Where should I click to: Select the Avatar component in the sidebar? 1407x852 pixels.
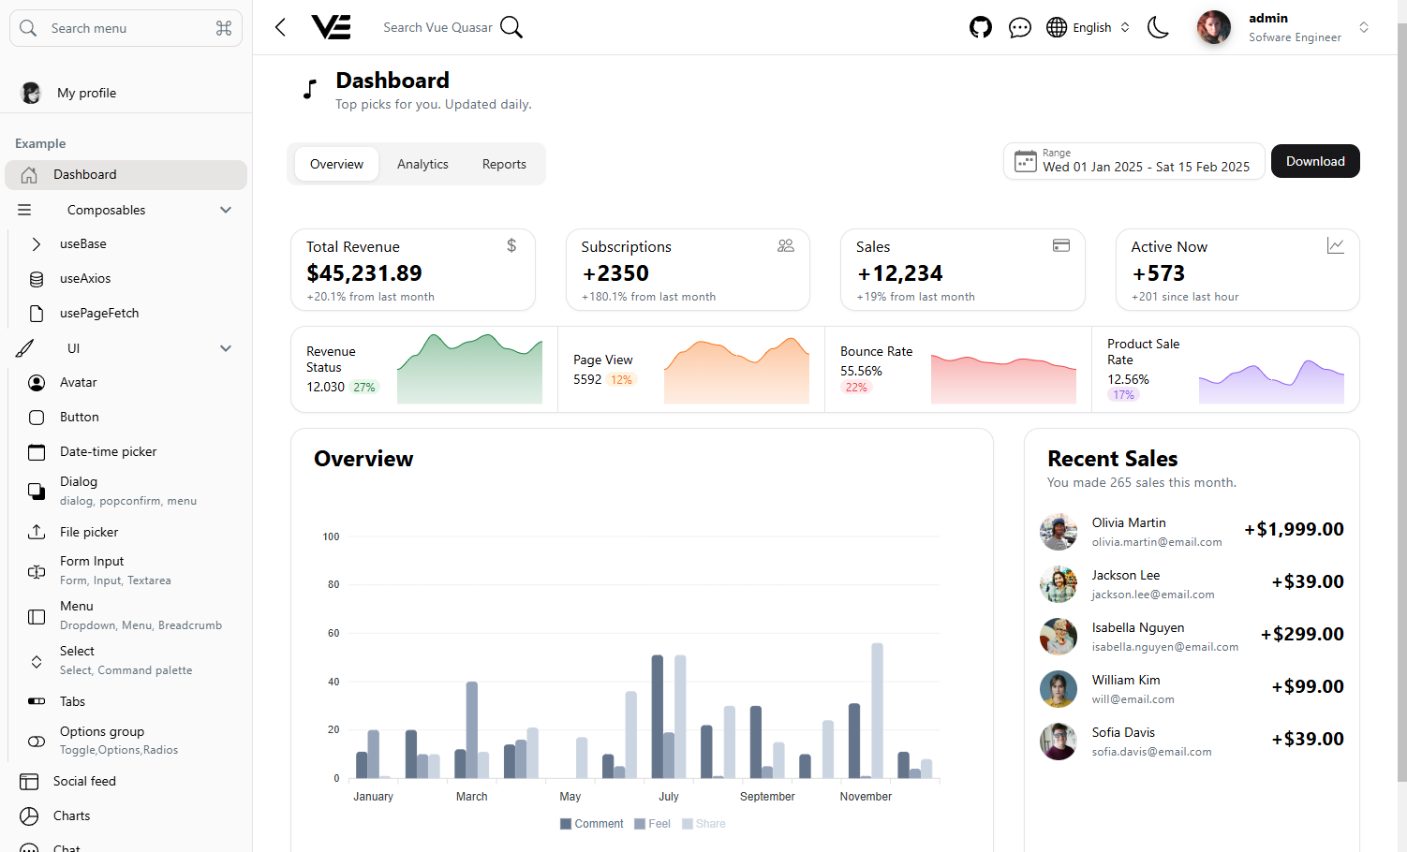coord(79,382)
